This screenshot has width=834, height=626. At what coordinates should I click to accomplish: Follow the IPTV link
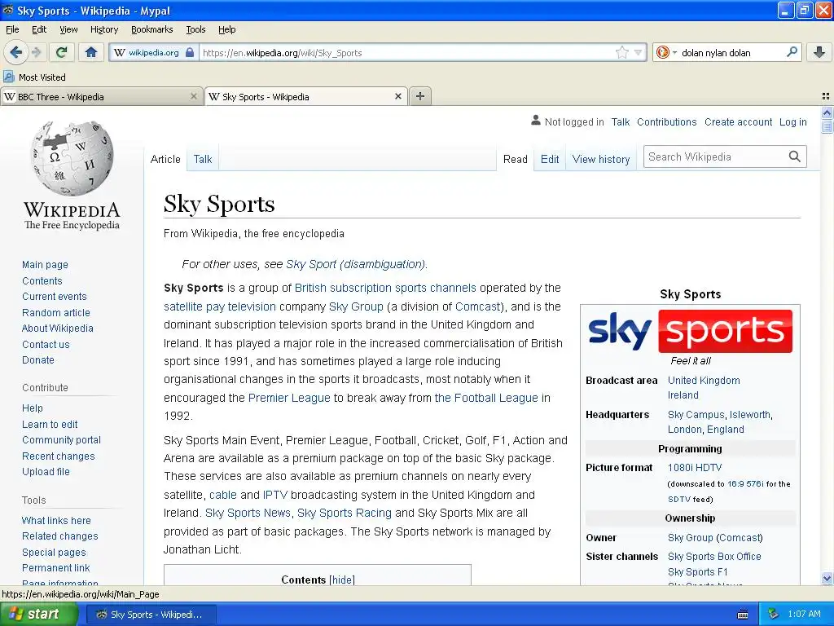pyautogui.click(x=275, y=495)
